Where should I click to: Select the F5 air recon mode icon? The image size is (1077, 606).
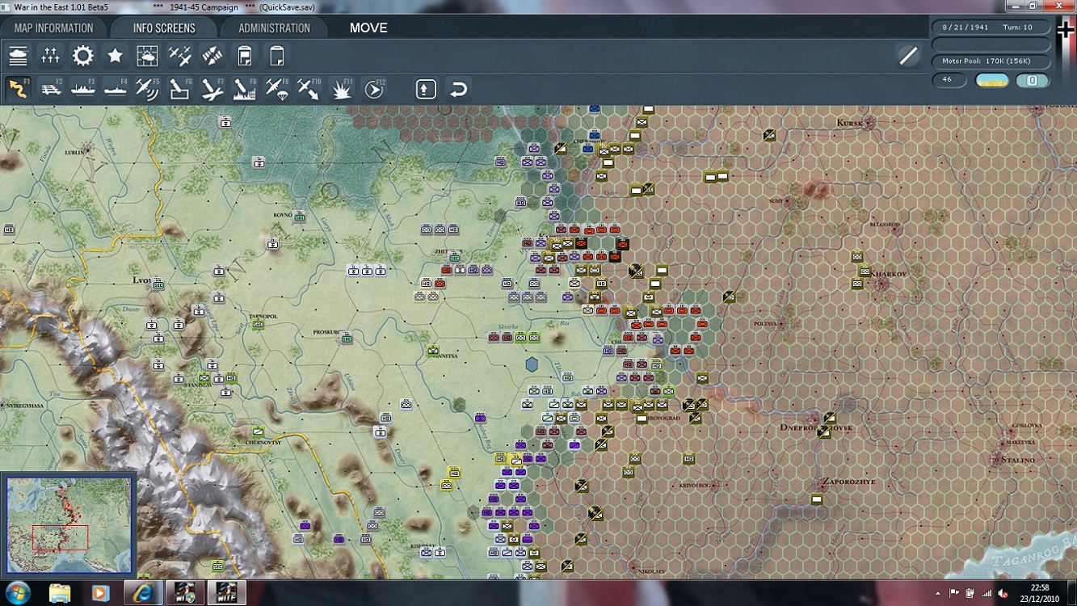[147, 89]
